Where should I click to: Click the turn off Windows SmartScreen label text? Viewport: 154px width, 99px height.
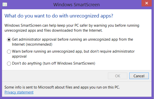[69, 63]
